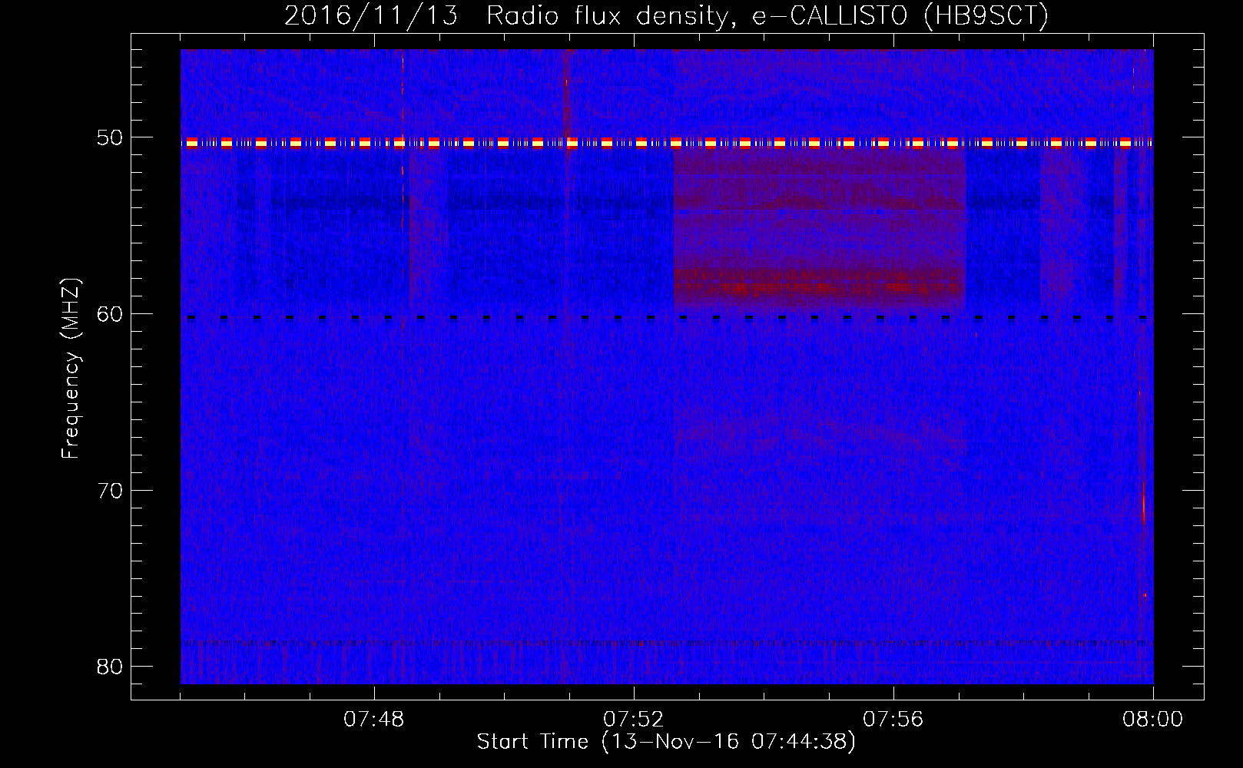Viewport: 1243px width, 768px height.
Task: Click the 08:00 time tick label
Action: pyautogui.click(x=1153, y=720)
